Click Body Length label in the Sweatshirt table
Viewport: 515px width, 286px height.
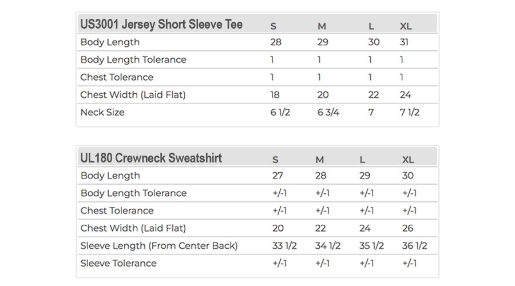[x=110, y=176]
